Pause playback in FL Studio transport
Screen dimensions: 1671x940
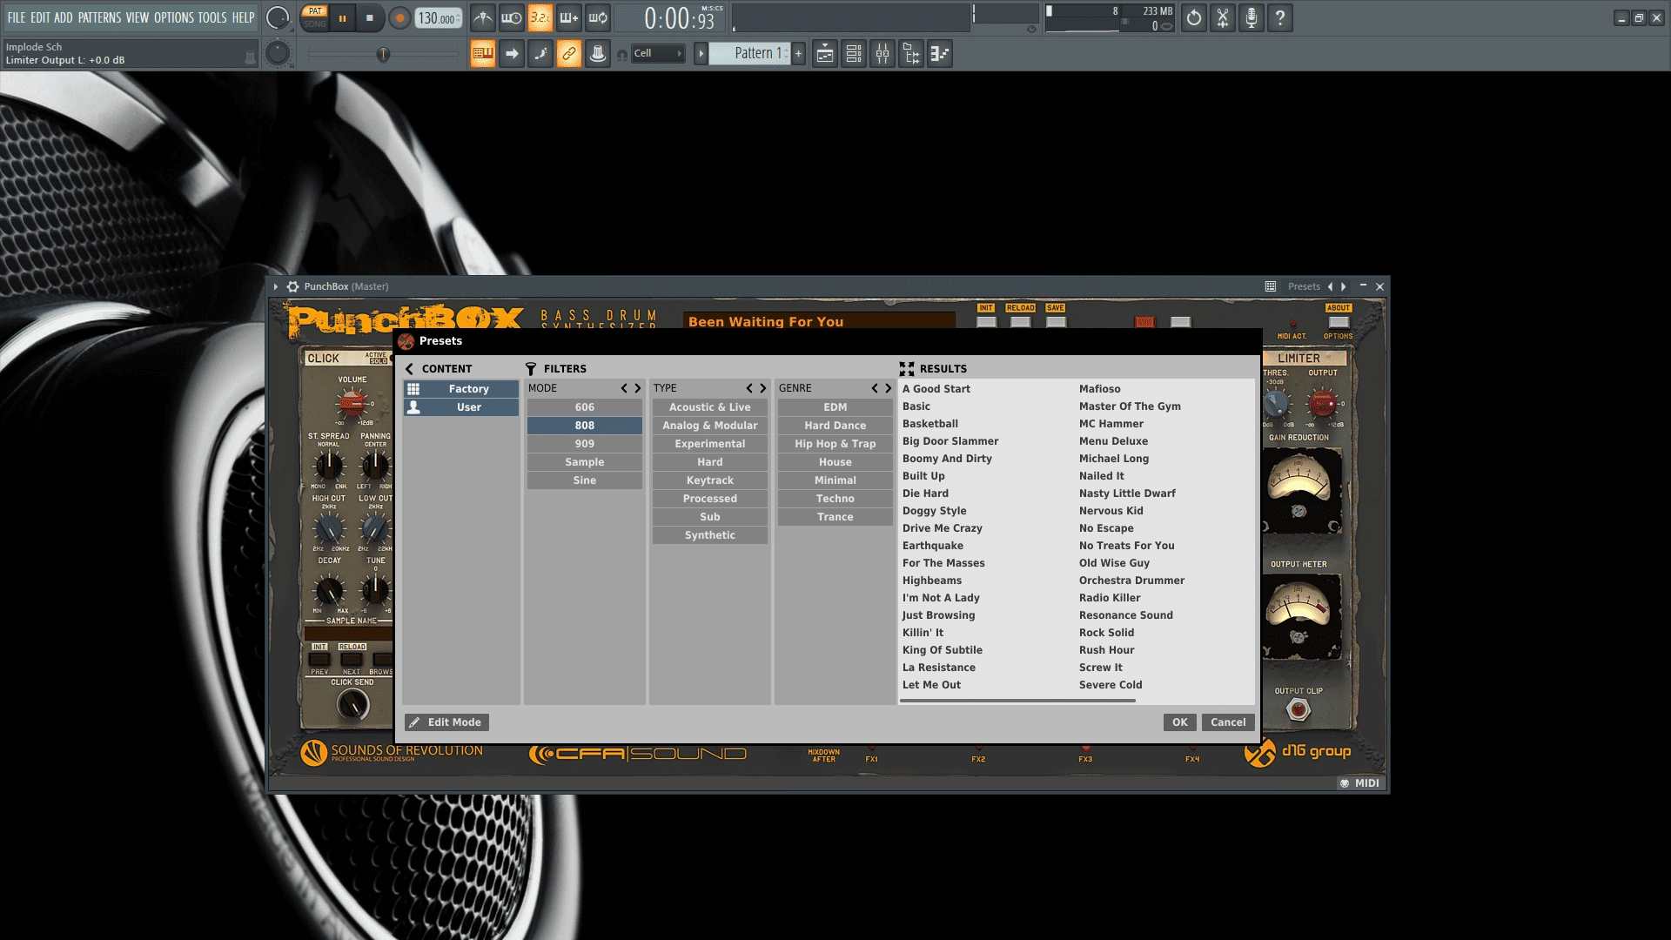pyautogui.click(x=343, y=17)
